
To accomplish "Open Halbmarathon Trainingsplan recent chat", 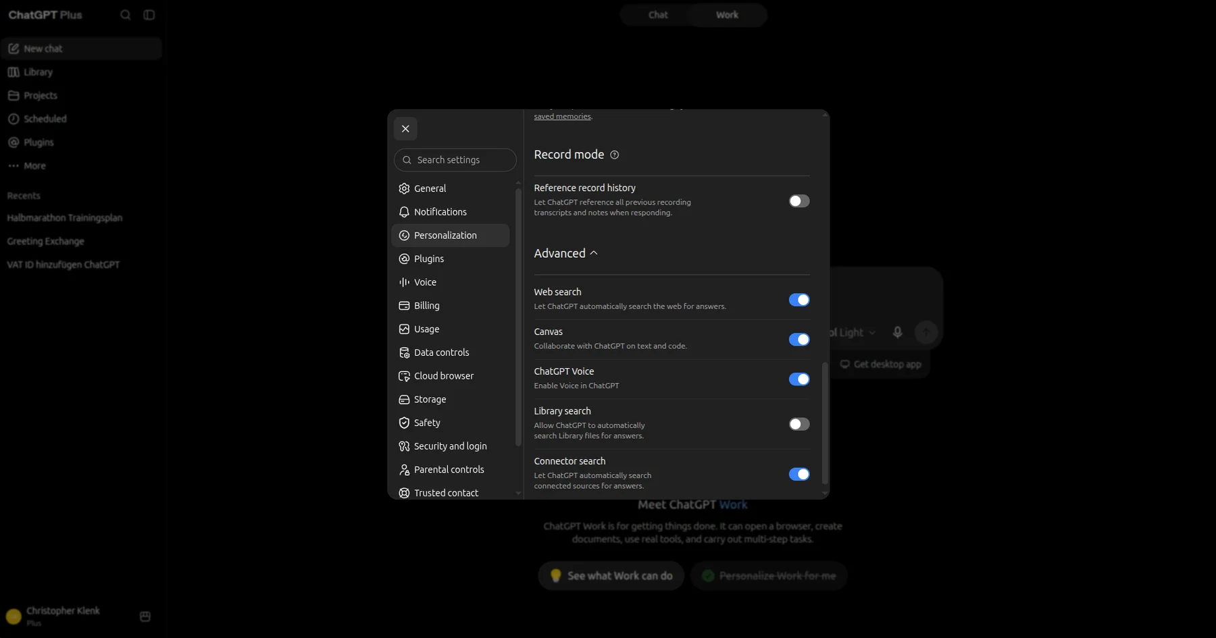I will [x=65, y=218].
